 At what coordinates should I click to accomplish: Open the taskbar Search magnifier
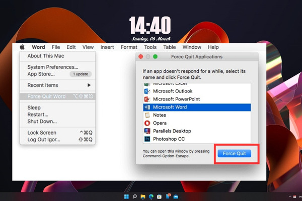click(134, 196)
